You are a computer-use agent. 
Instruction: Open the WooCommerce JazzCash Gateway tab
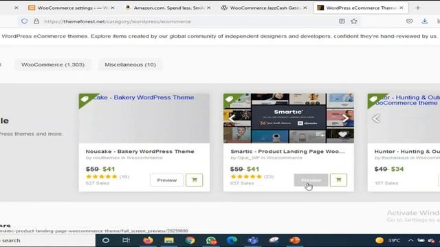coord(264,8)
